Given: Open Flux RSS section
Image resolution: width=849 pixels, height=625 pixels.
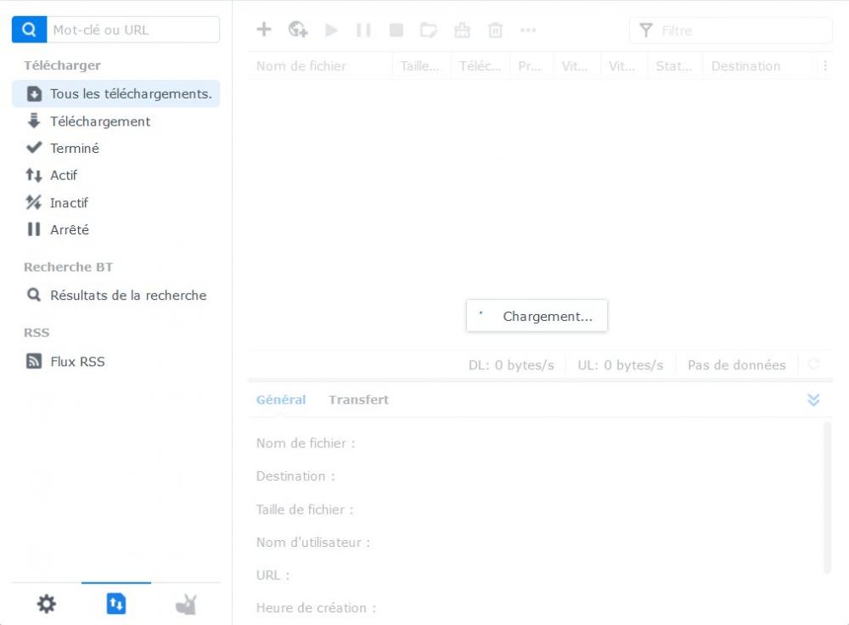Looking at the screenshot, I should (x=115, y=361).
